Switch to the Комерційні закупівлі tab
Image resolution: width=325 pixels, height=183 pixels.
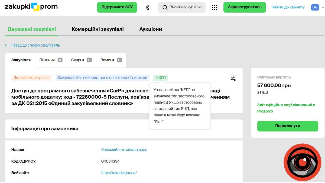(97, 29)
